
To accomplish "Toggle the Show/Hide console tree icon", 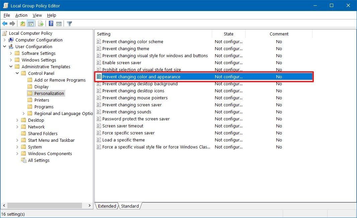I will (x=30, y=23).
